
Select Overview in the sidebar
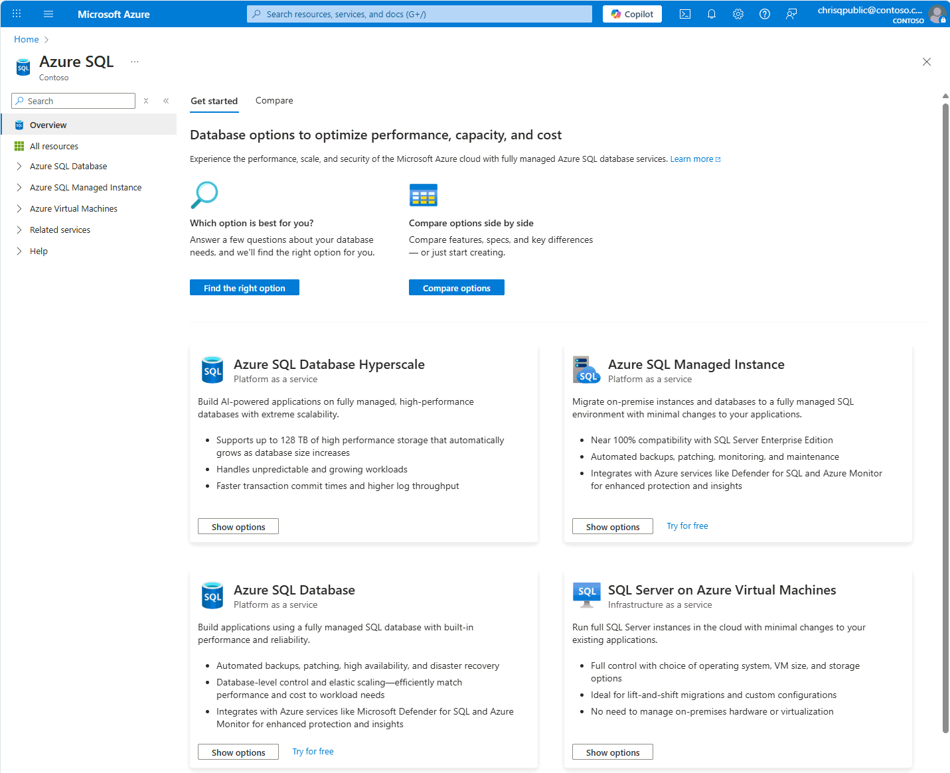click(48, 124)
